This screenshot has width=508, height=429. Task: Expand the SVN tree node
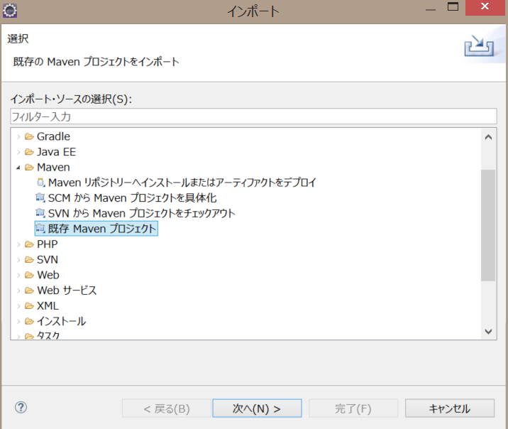coord(18,260)
